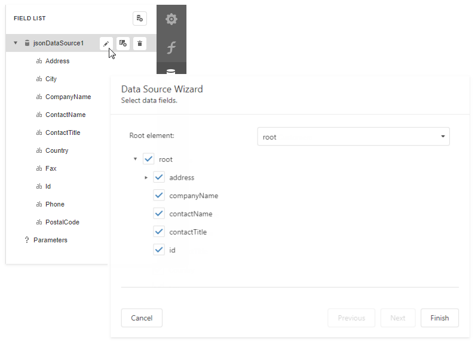
Task: Select the Parameters node in Field List
Action: tap(50, 240)
